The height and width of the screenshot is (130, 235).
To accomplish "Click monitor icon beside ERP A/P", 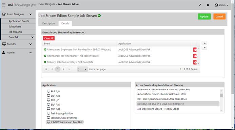I will (48, 91).
